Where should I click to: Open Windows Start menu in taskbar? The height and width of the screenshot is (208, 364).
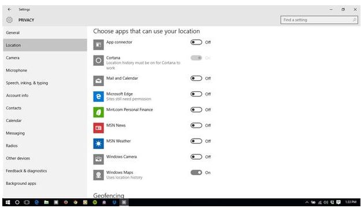click(8, 202)
